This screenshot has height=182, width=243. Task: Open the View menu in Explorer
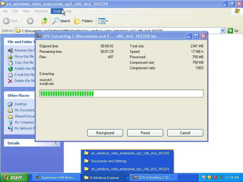[26, 11]
